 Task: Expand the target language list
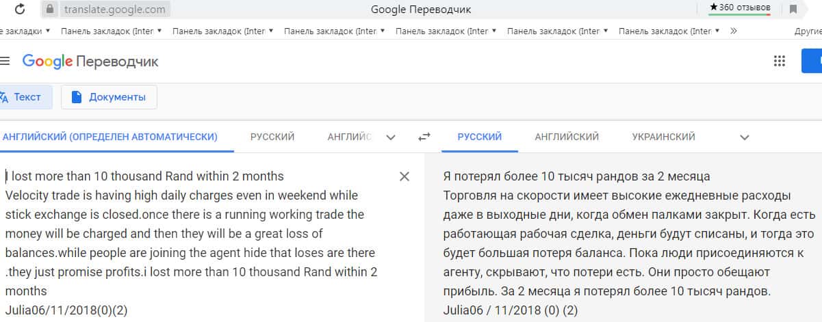745,137
